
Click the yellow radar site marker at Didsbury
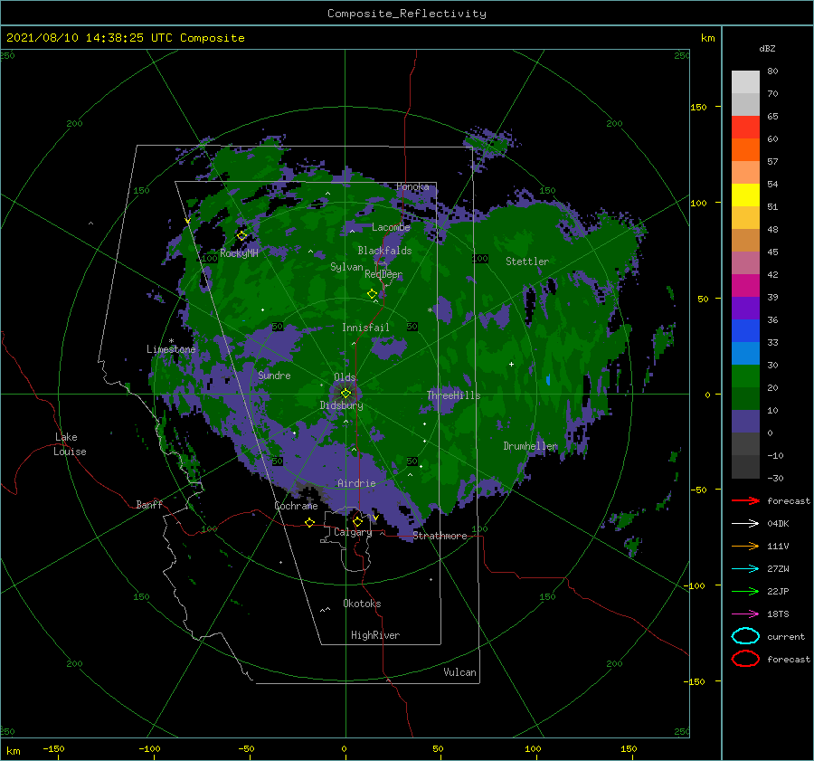tap(345, 394)
